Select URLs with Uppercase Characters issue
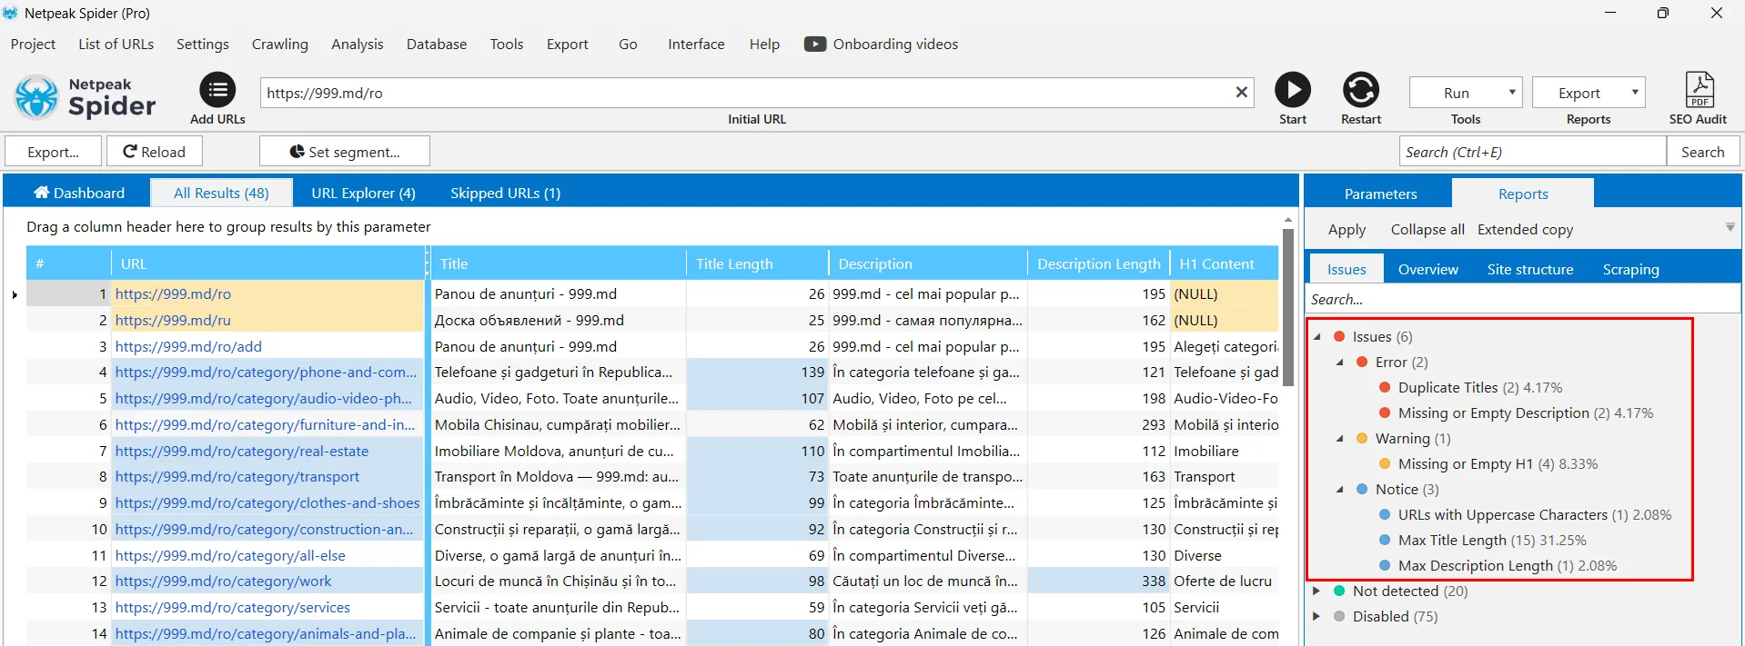Screen dimensions: 1745x646 click(1535, 514)
